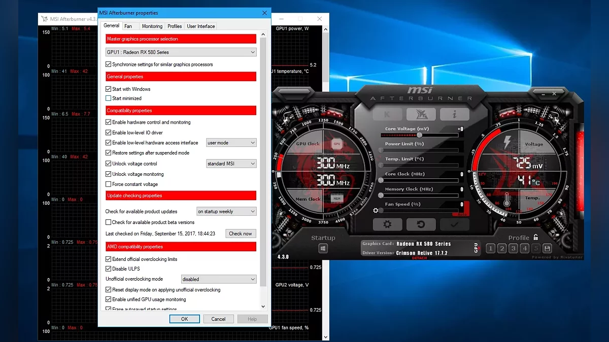Select profile slot 2
Viewport: 609px width, 342px height.
501,248
